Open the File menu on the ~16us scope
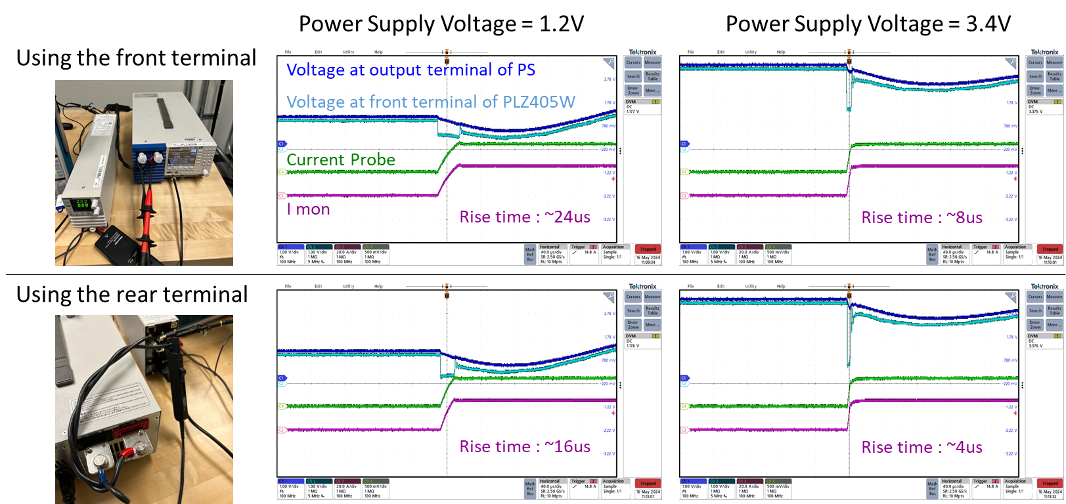This screenshot has width=1066, height=504. coord(288,286)
